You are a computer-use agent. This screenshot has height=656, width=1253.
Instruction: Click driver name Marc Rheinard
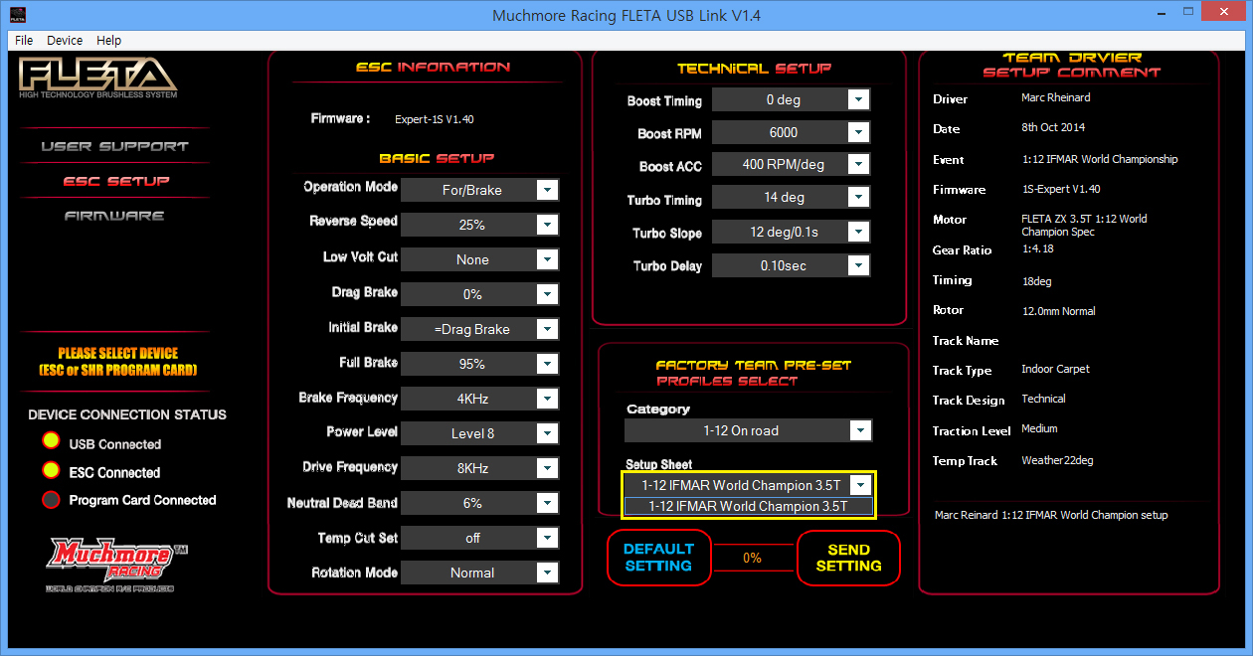click(x=1055, y=98)
